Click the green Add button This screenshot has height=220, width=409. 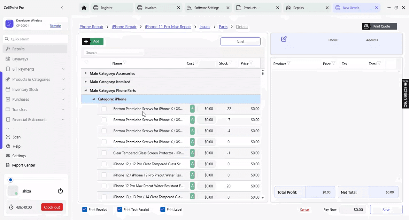tap(93, 41)
